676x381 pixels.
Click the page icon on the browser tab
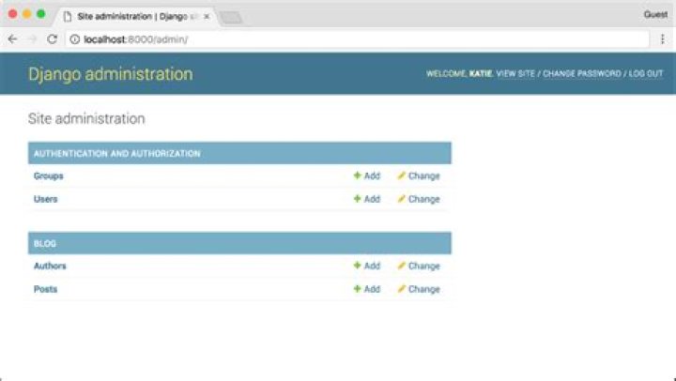click(68, 16)
